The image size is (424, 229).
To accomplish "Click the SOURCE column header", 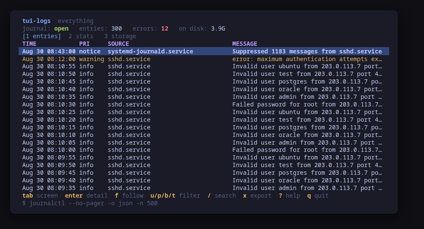I will click(118, 44).
